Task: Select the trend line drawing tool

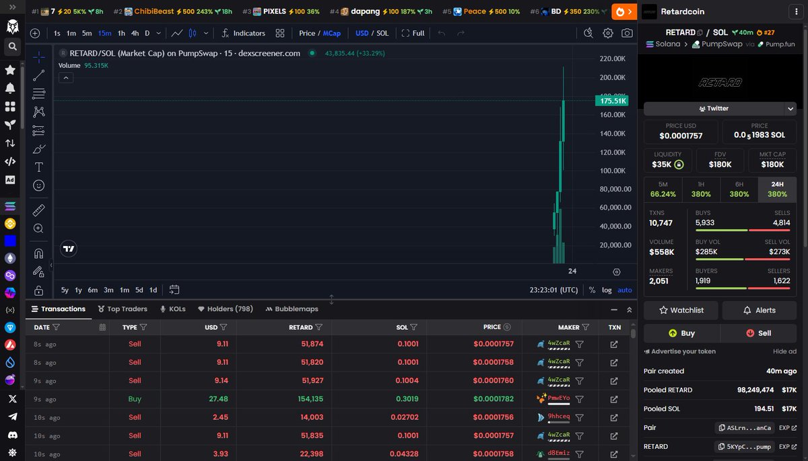Action: click(x=38, y=75)
